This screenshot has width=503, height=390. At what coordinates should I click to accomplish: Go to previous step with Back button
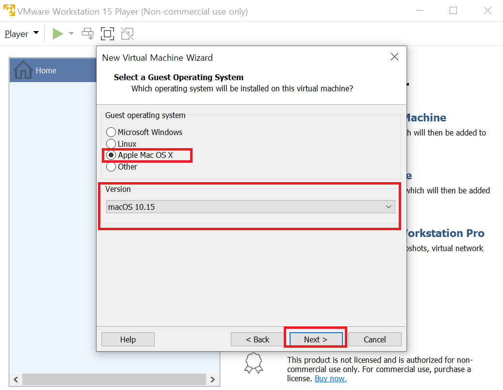point(257,339)
